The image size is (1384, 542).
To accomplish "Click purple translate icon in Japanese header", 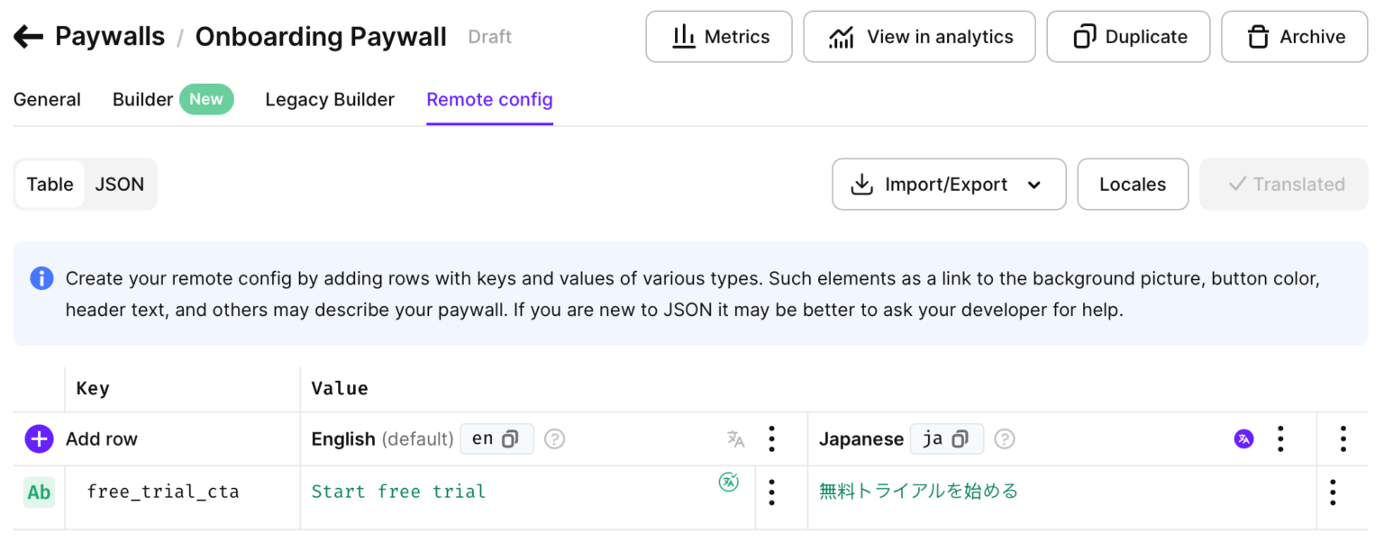I will 1243,439.
